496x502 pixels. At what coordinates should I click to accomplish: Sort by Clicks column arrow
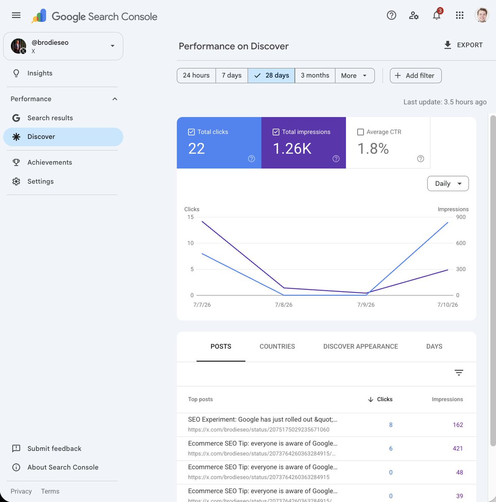(371, 400)
